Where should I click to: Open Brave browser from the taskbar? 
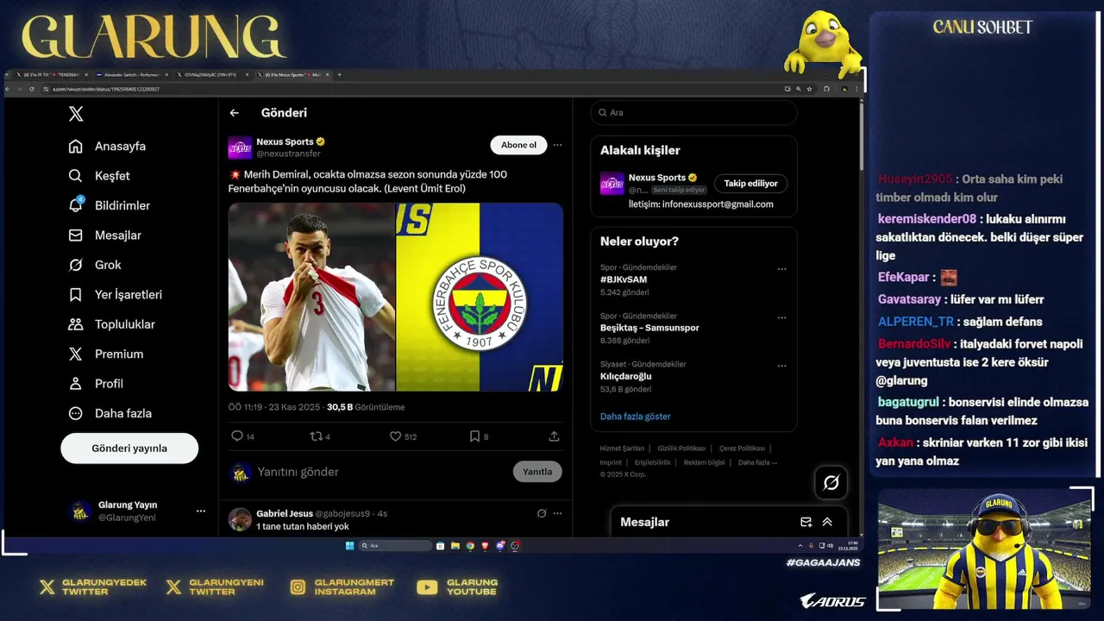pos(485,546)
